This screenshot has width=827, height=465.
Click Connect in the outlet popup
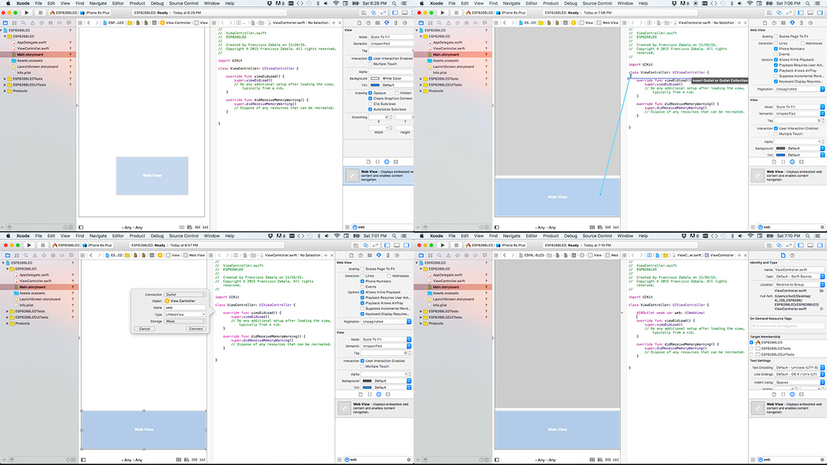pyautogui.click(x=196, y=329)
